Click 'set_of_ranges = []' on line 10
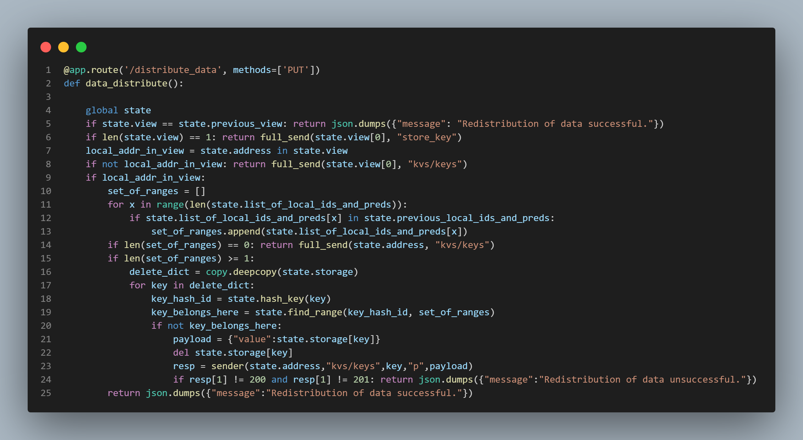Viewport: 803px width, 440px height. 156,191
